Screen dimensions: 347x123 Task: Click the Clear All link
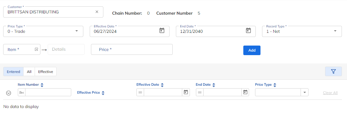coord(330,93)
